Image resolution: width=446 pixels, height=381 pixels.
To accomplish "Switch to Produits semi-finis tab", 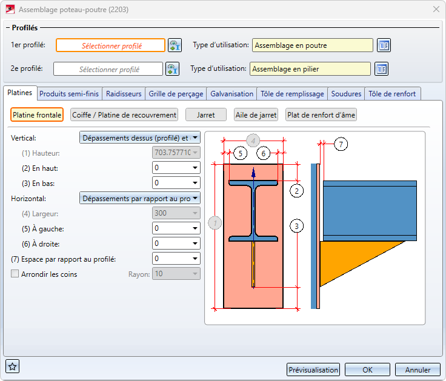I will (x=69, y=94).
